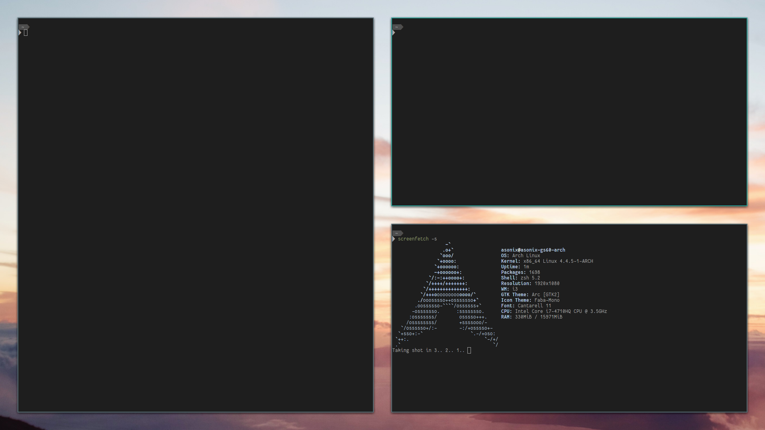Image resolution: width=765 pixels, height=430 pixels.
Task: Click the 'Resolution: 1920x1080' line
Action: click(x=530, y=283)
